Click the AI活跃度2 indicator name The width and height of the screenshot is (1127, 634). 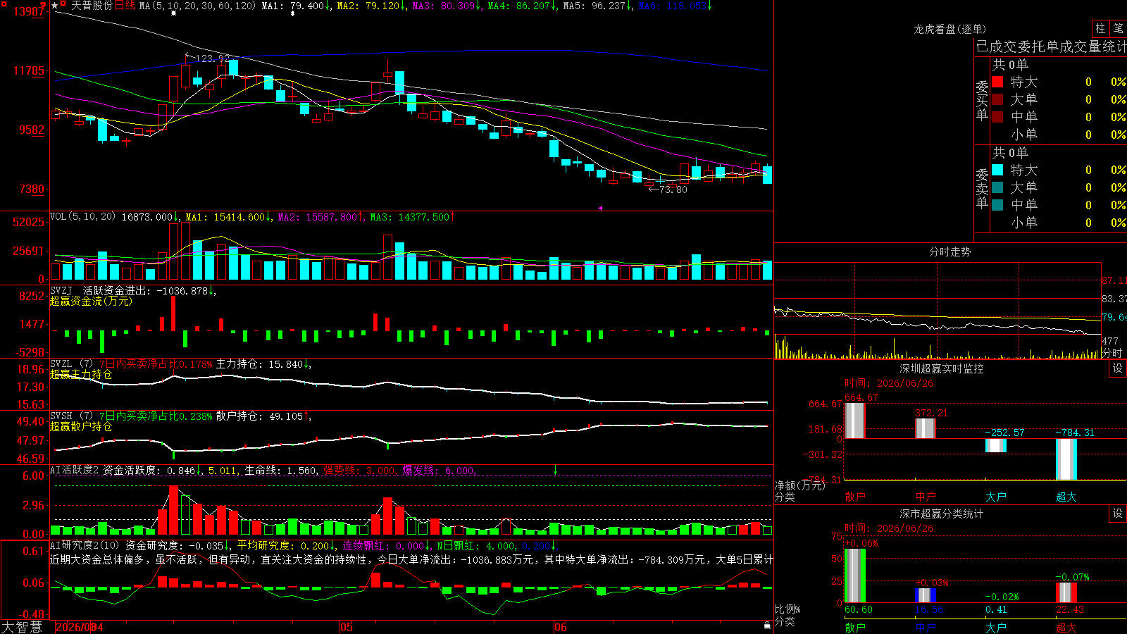(75, 470)
